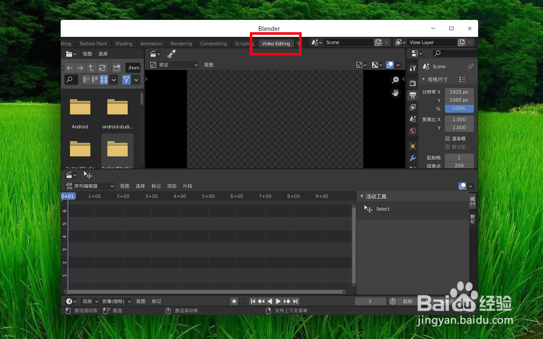Screen dimensions: 543x339
Task: Go to parent directory with up arrow
Action: (x=91, y=68)
